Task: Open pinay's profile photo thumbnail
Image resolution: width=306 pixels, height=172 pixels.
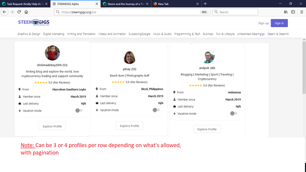Action: coord(130,57)
